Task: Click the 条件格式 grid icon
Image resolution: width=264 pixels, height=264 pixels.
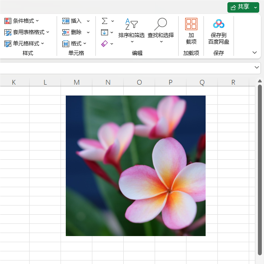Action: (7, 21)
